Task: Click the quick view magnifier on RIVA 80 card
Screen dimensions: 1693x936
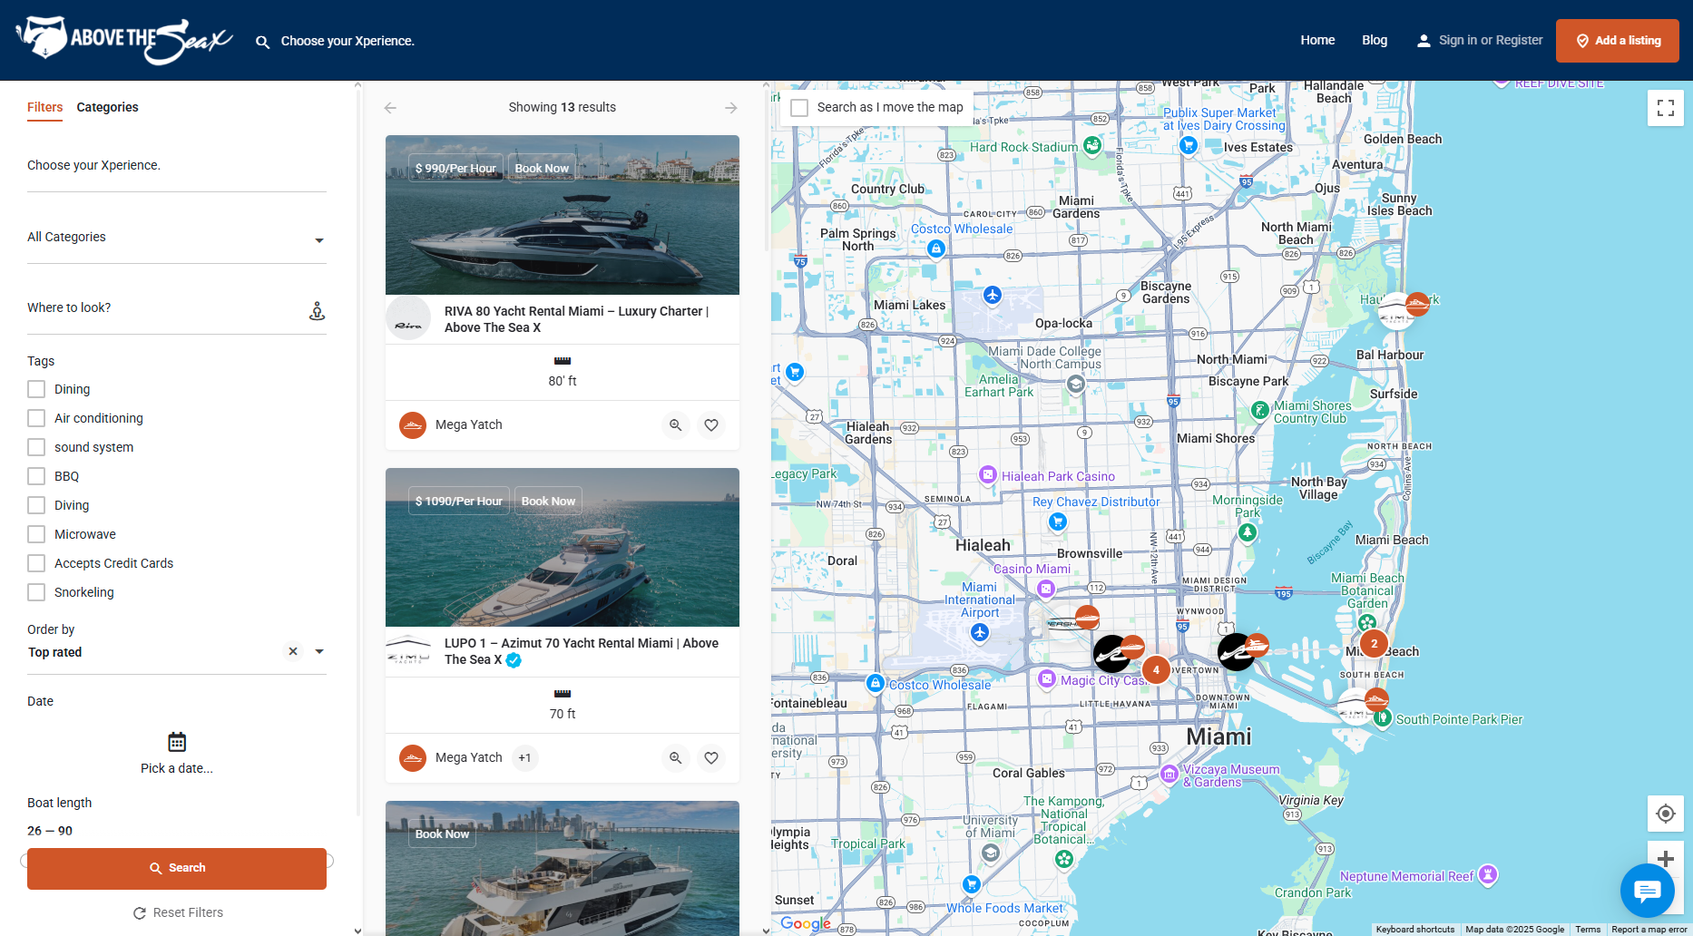Action: pyautogui.click(x=676, y=424)
